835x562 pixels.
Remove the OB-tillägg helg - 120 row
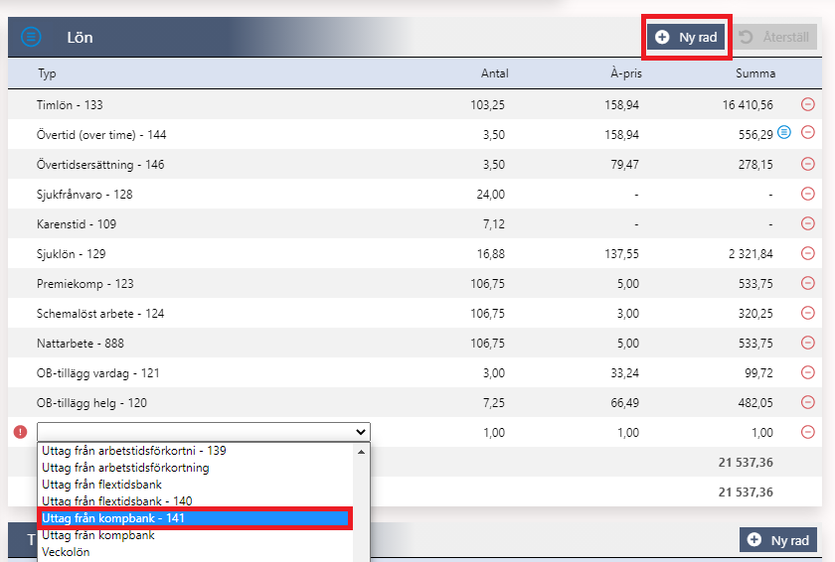pos(808,402)
